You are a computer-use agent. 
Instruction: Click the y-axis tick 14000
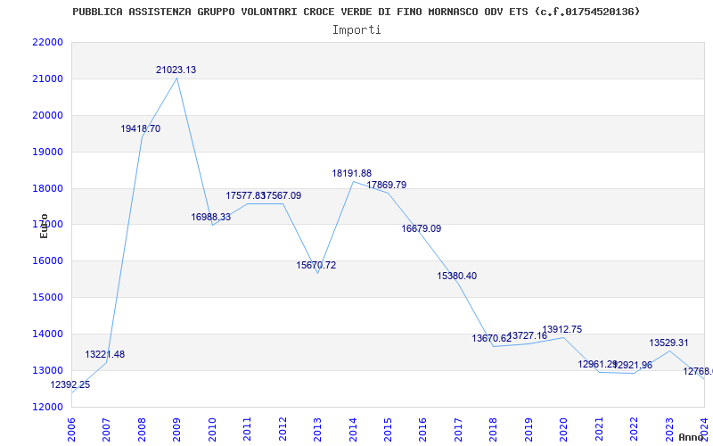47,334
